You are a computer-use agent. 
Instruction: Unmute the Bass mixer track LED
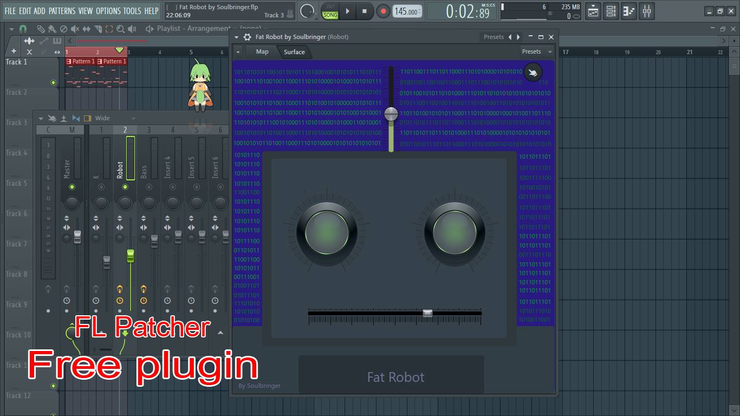click(149, 187)
